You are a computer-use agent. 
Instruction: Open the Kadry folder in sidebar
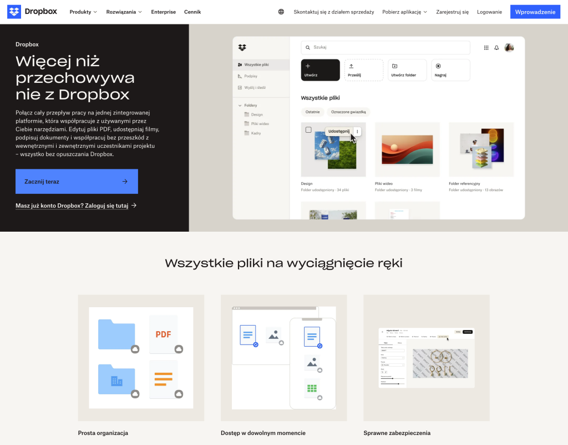click(253, 133)
